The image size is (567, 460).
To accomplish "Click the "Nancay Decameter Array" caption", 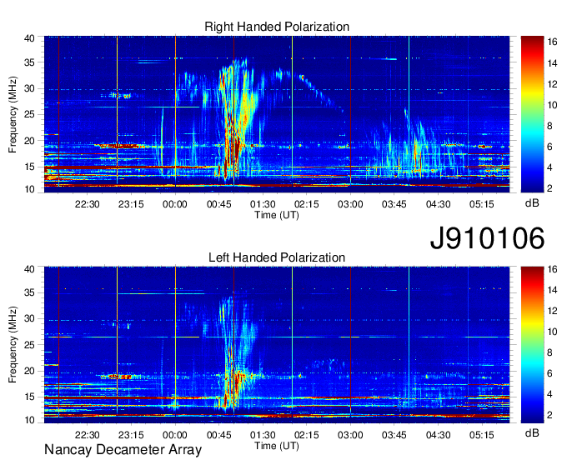I will pos(123,449).
